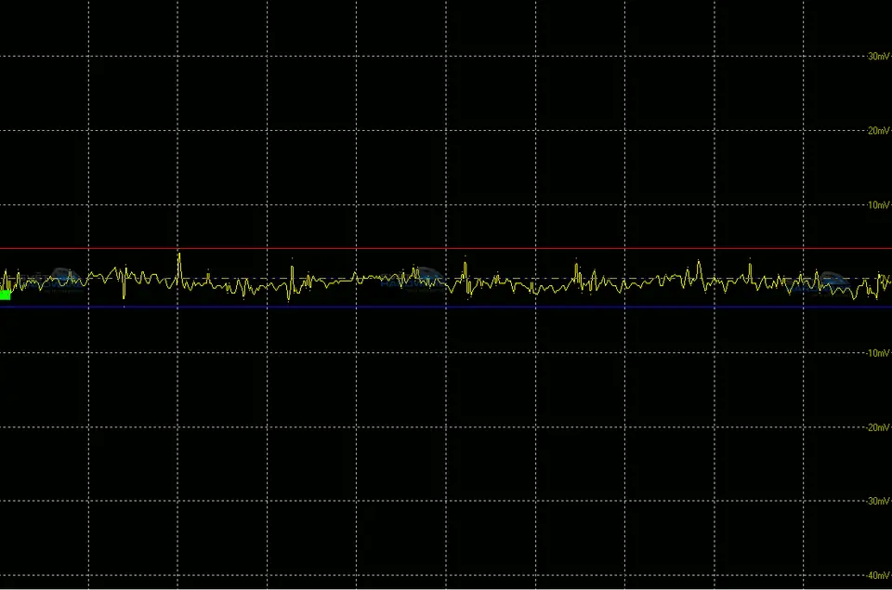The width and height of the screenshot is (892, 590).
Task: Click the left watermark logo on waveform
Action: (x=65, y=276)
